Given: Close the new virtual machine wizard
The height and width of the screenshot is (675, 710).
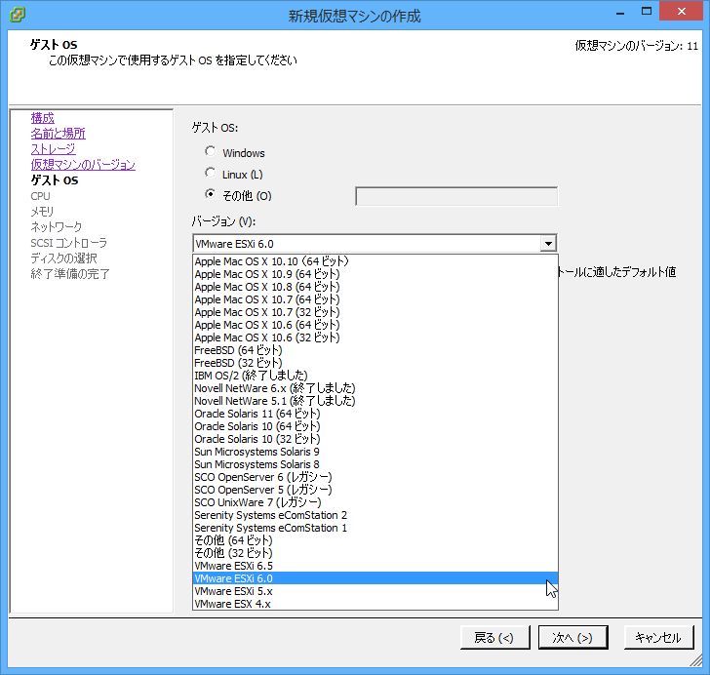Looking at the screenshot, I should point(682,12).
